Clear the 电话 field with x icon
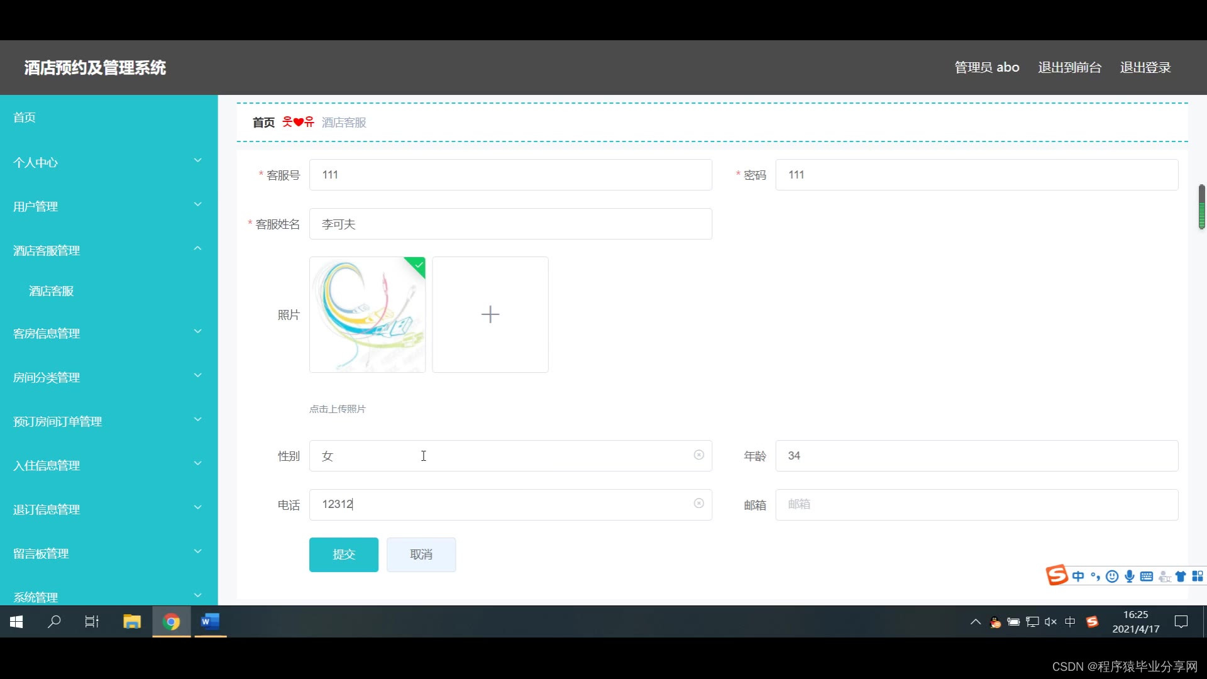 [698, 503]
